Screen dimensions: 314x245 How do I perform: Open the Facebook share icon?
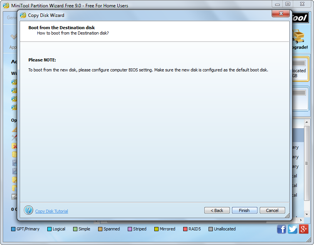point(282,229)
